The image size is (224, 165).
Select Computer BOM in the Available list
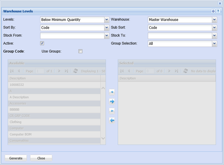pos(20,134)
